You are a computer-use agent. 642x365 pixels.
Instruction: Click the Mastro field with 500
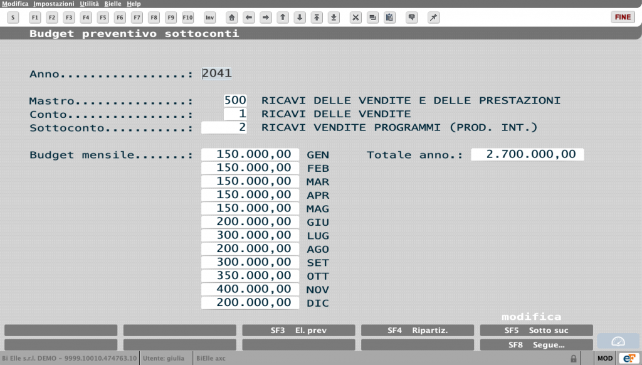(235, 100)
